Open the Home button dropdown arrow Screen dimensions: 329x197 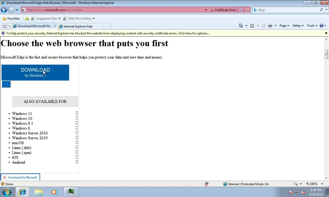pyautogui.click(x=246, y=26)
